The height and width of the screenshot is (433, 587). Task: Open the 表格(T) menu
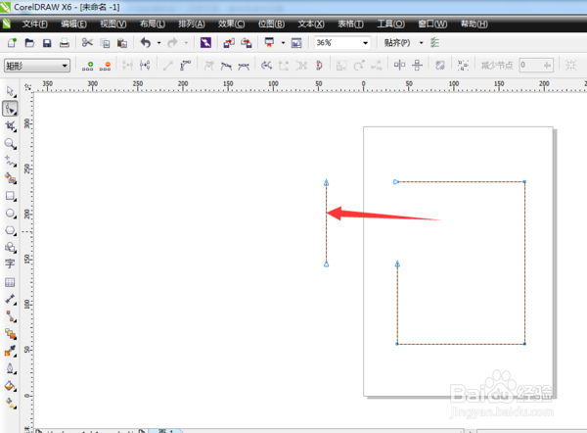click(350, 24)
